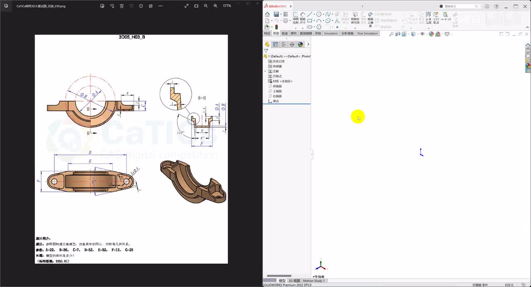
Task: Click Convert Entities (转换实体引用)
Action: [x=355, y=18]
